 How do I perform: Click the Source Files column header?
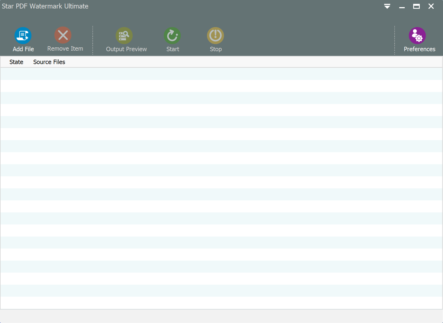tap(49, 62)
